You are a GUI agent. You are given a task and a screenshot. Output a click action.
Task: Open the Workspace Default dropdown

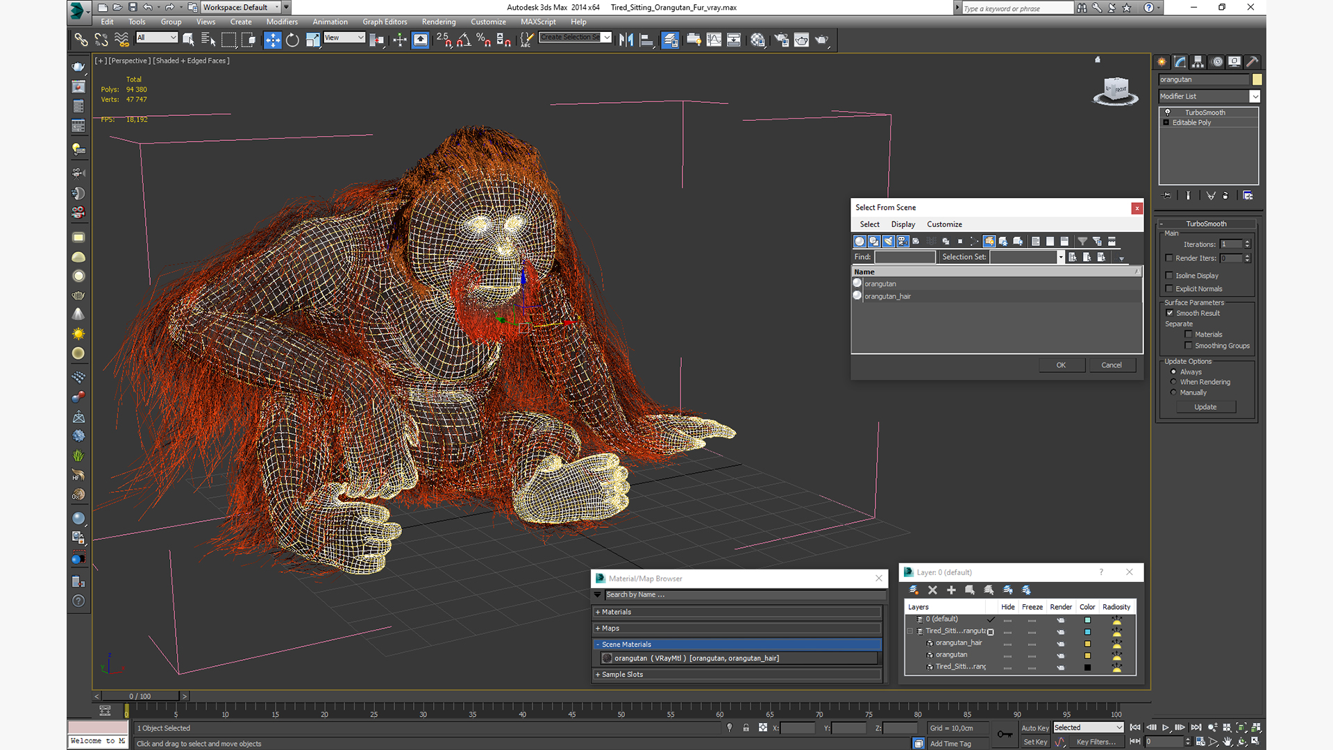coord(241,8)
